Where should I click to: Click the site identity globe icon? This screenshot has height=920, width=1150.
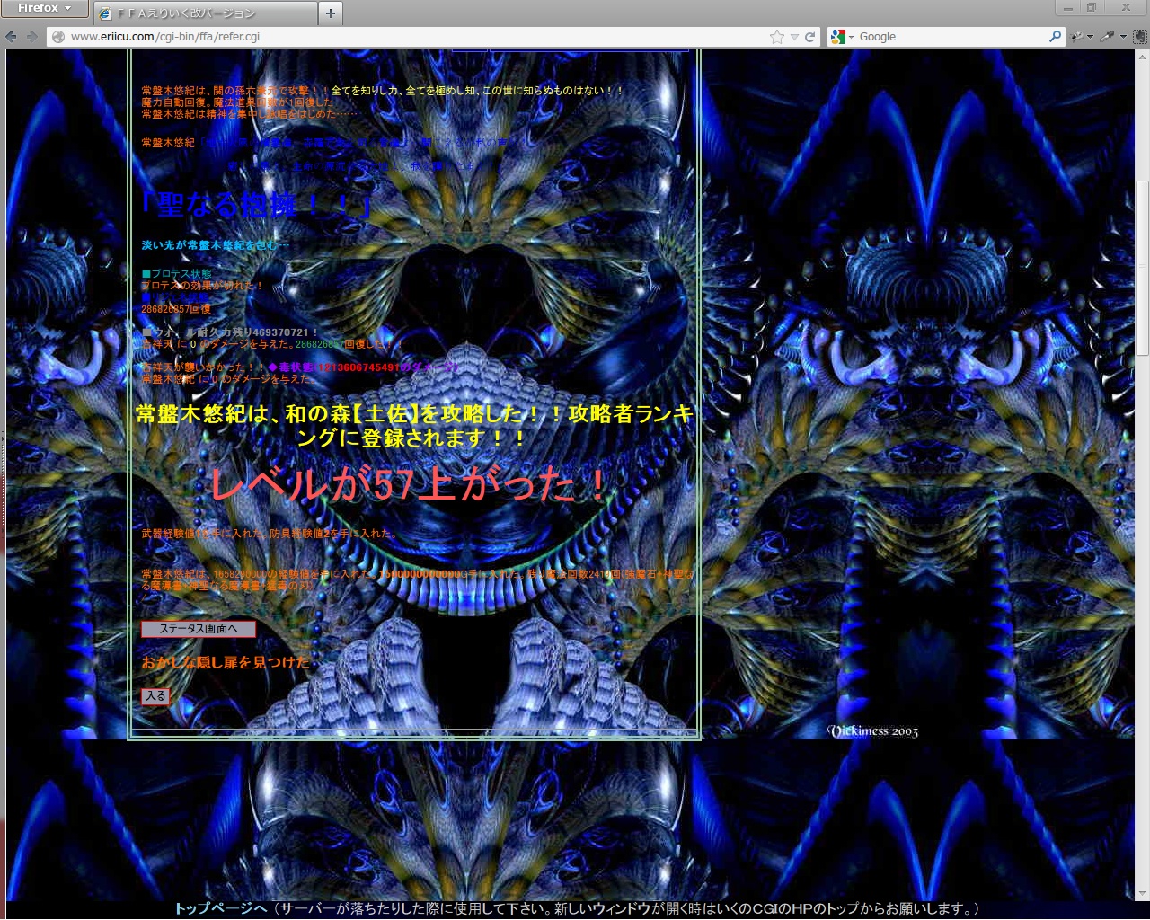pos(58,37)
